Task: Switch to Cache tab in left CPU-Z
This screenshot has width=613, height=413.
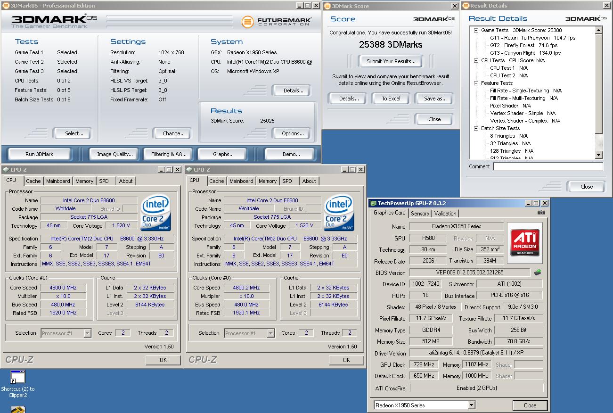Action: click(x=33, y=181)
